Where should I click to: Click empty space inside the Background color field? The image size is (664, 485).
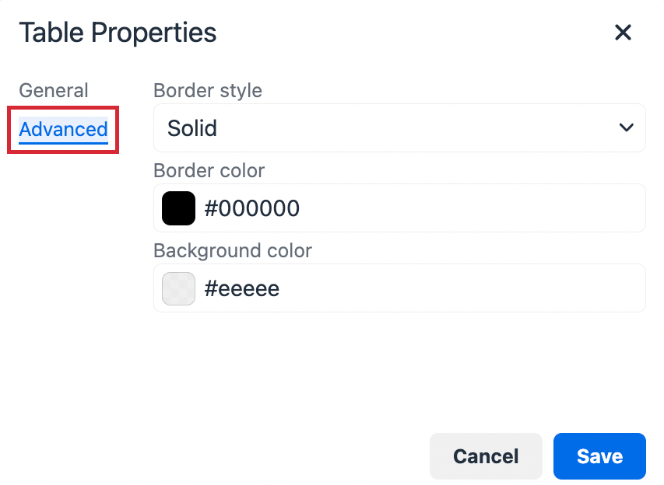467,288
